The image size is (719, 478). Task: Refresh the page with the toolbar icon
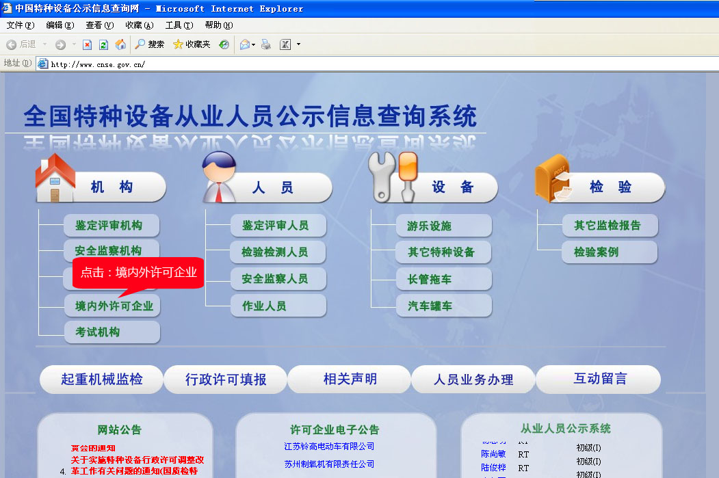[104, 44]
